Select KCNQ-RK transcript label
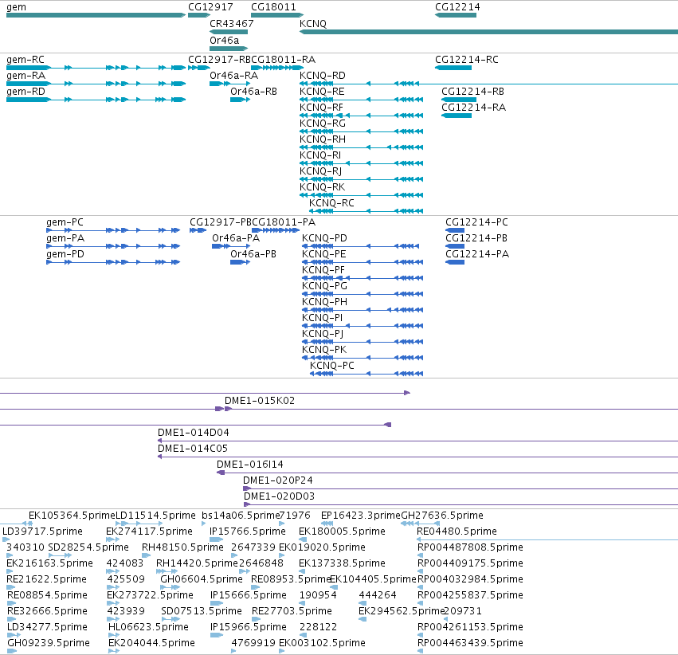The height and width of the screenshot is (655, 678). point(323,186)
